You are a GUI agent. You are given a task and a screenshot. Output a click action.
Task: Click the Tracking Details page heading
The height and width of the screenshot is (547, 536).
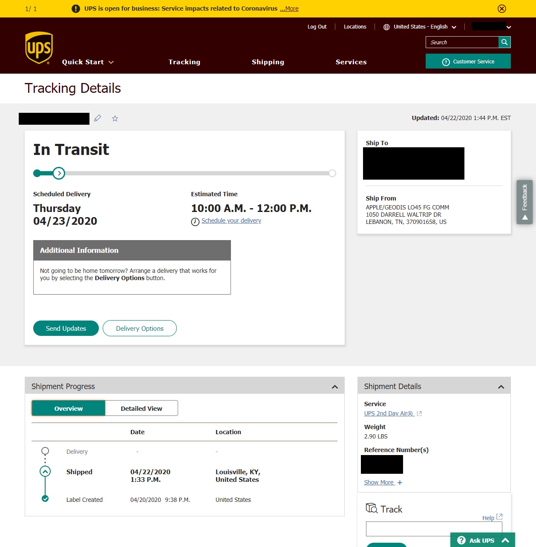tap(73, 88)
